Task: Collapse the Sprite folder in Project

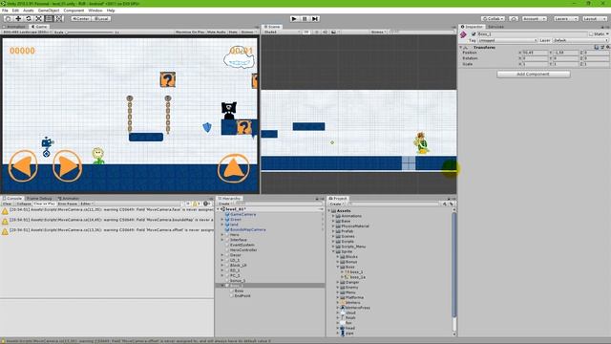Action: click(333, 251)
